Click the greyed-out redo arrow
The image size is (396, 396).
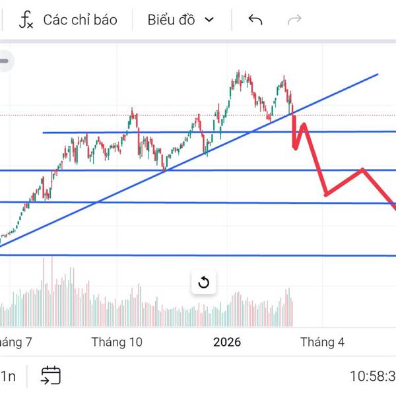point(294,20)
